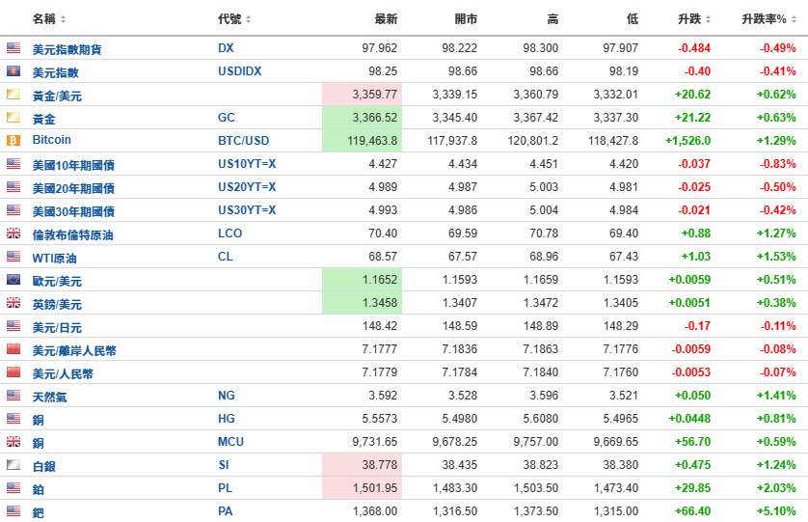Click the China flag icon beside 美元/人民幣
Image resolution: width=808 pixels, height=522 pixels.
(13, 371)
